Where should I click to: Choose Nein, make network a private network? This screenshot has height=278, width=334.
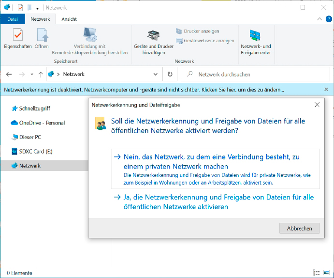coord(216,169)
